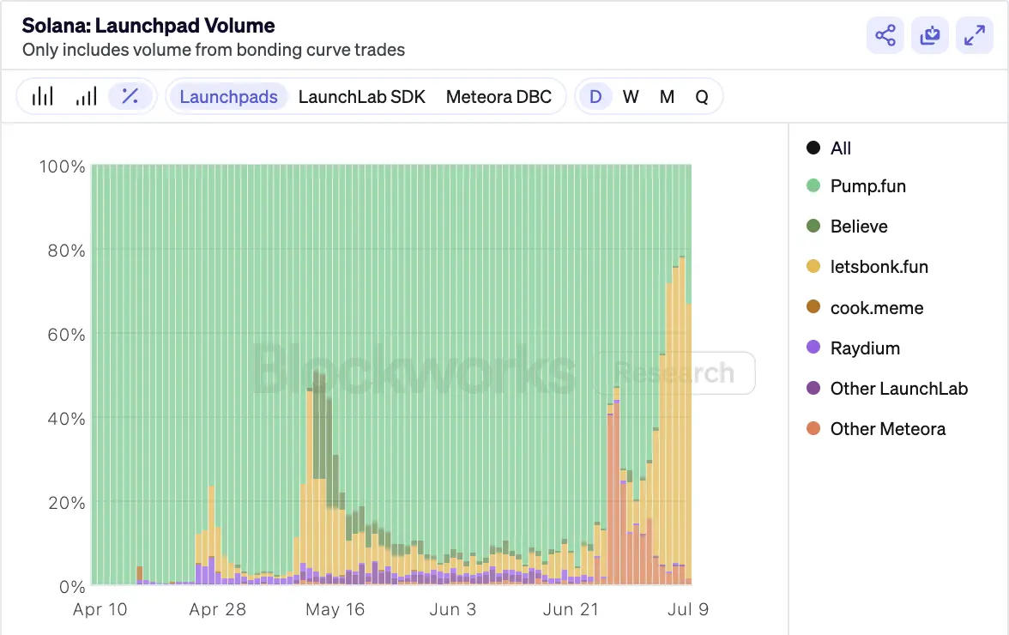
Task: Select the Launchpads tab
Action: point(227,96)
